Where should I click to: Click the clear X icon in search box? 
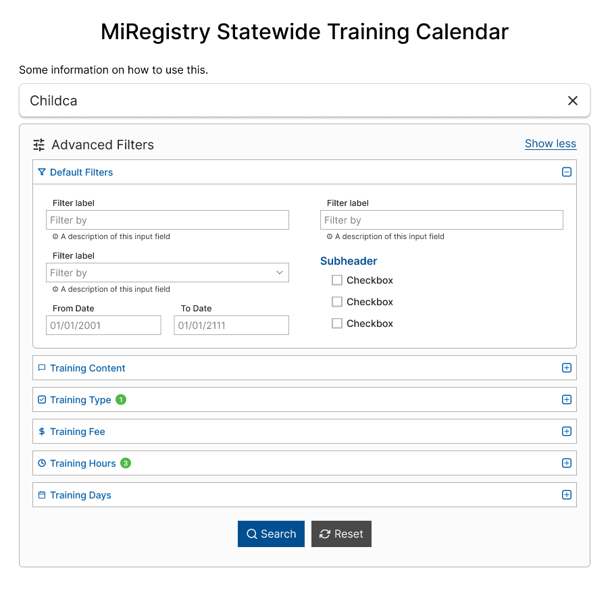[x=572, y=101]
